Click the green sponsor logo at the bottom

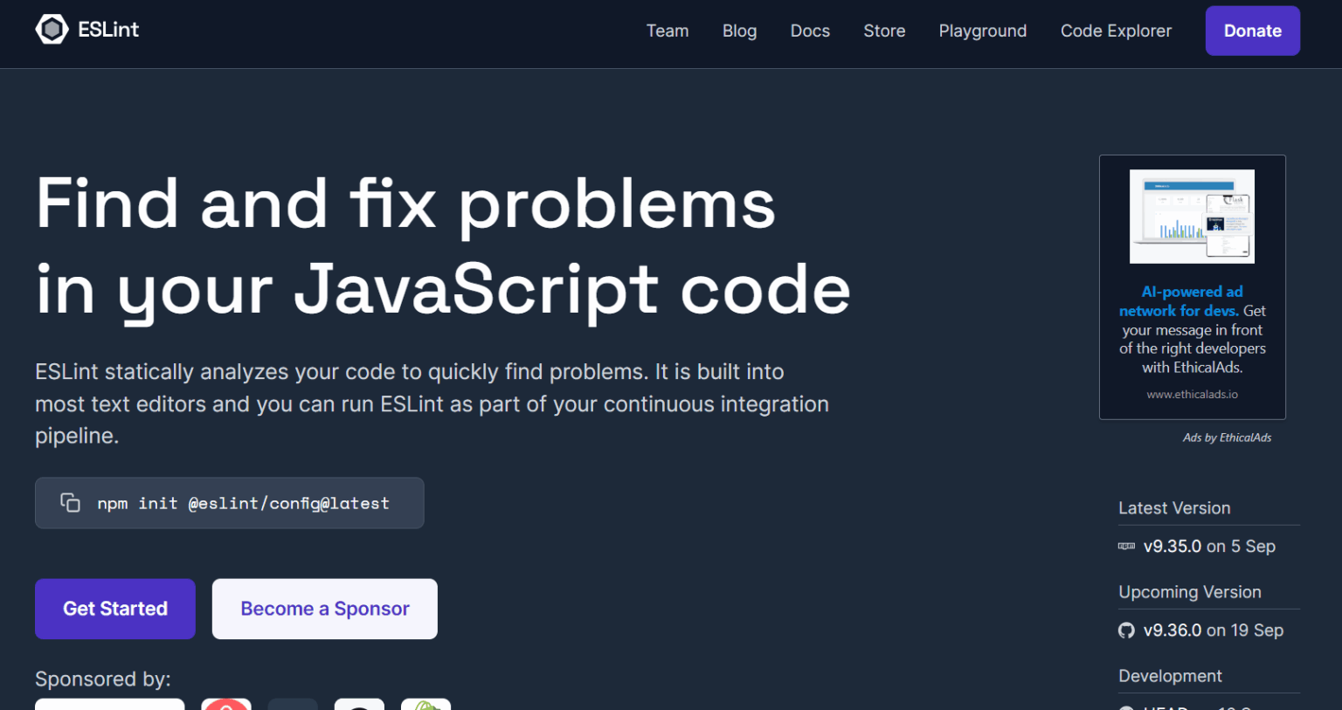(x=425, y=704)
